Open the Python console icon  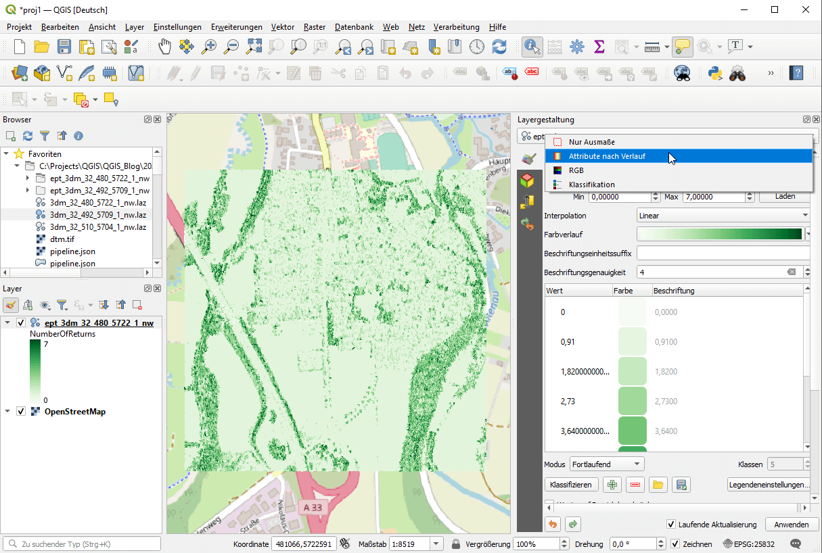(714, 73)
